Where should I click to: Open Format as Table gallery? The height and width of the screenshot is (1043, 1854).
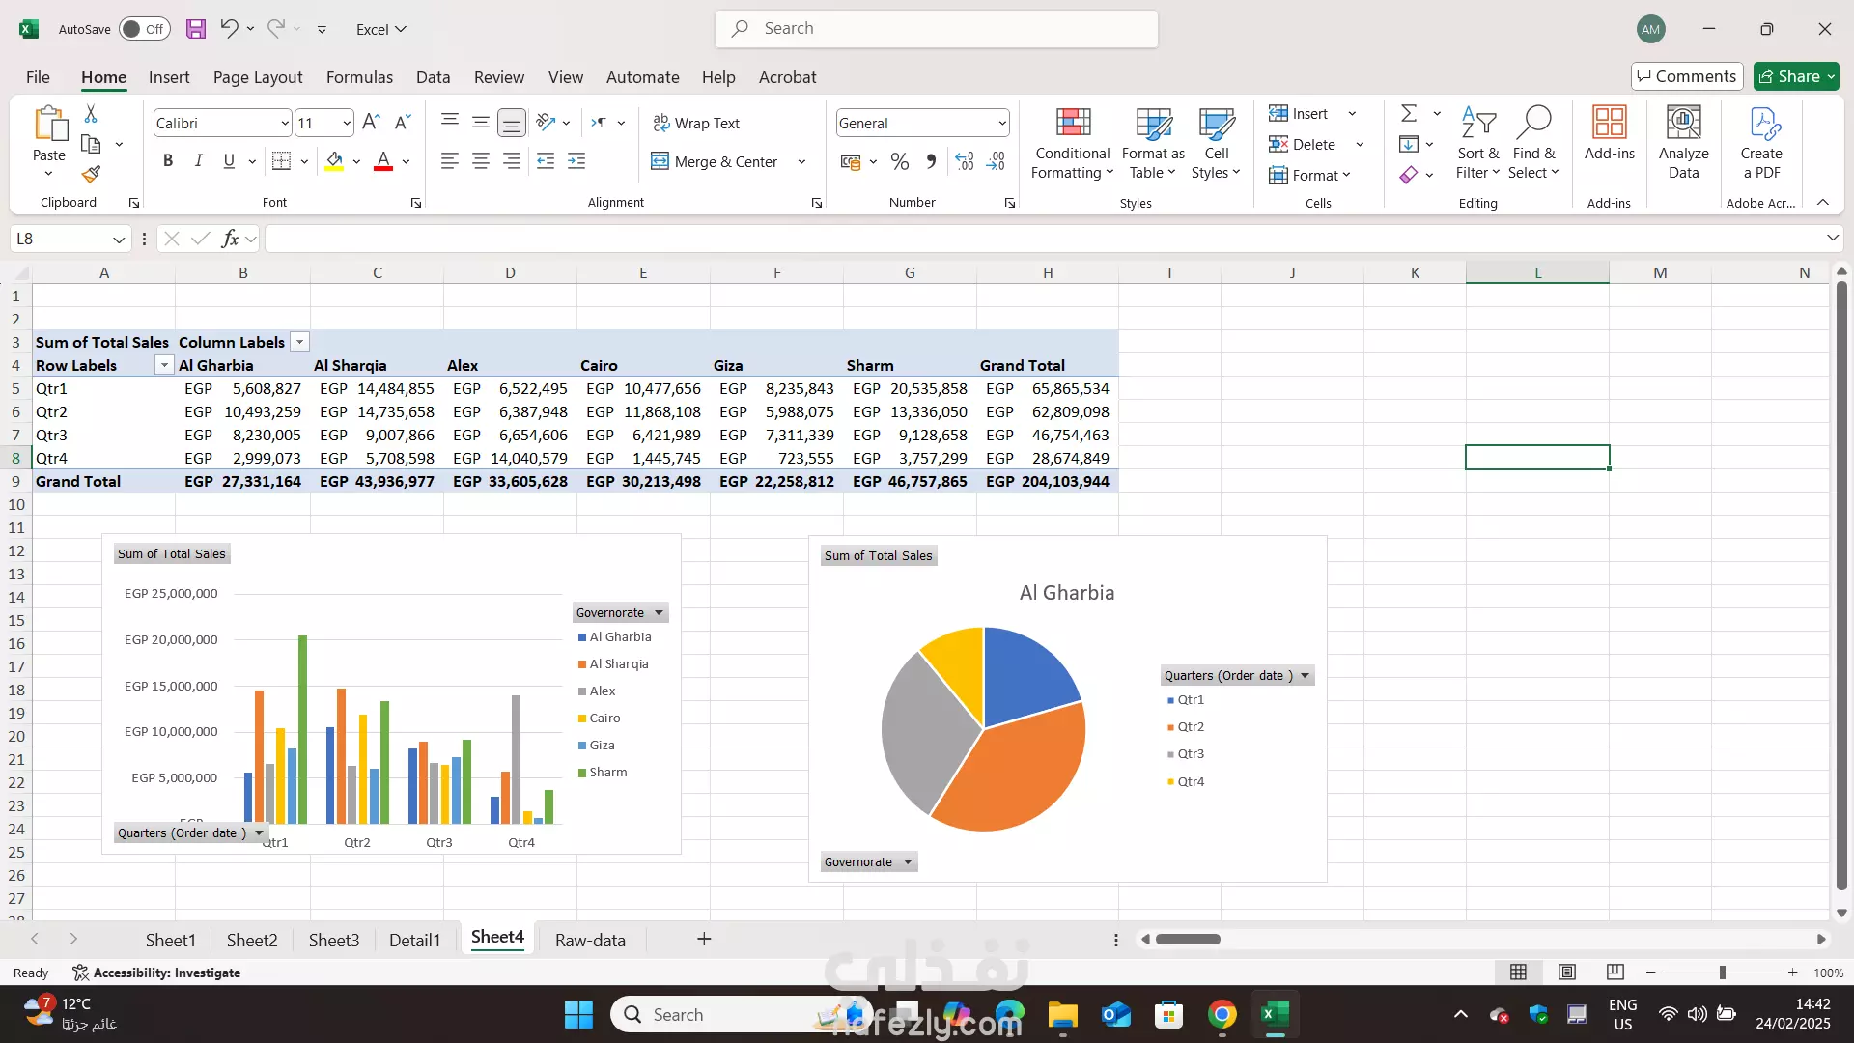1153,143
